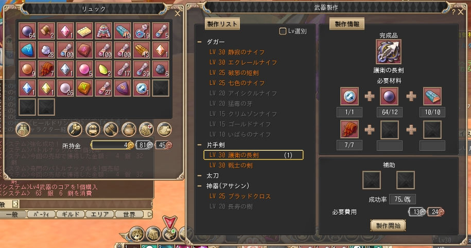
Task: Select LV 30 戦士の剣 recipe
Action: tap(231, 166)
